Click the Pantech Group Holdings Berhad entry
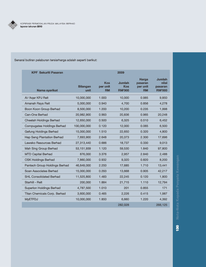 (47, 165)
